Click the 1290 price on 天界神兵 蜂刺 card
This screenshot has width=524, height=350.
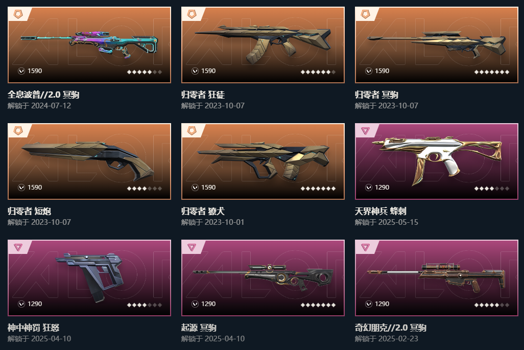[x=382, y=188]
